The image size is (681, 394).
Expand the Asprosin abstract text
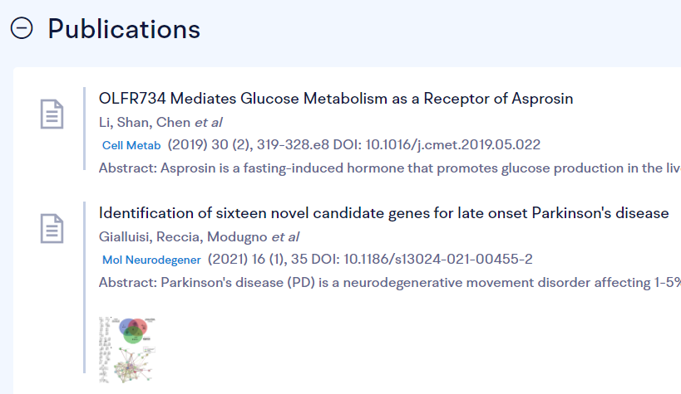click(x=390, y=168)
